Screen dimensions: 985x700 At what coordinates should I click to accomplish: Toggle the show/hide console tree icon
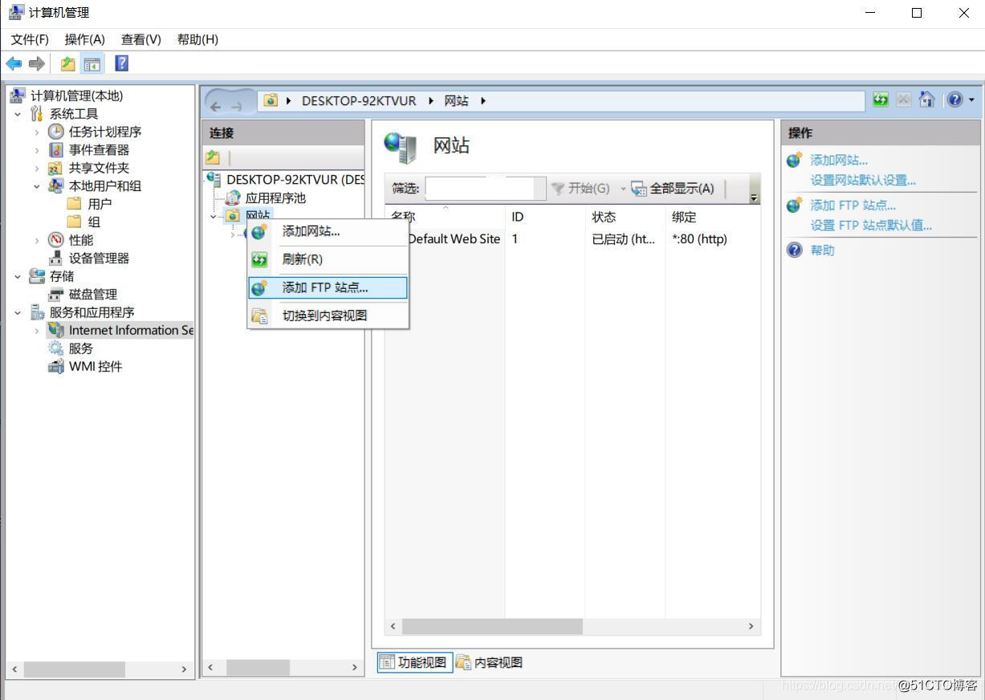pos(92,63)
